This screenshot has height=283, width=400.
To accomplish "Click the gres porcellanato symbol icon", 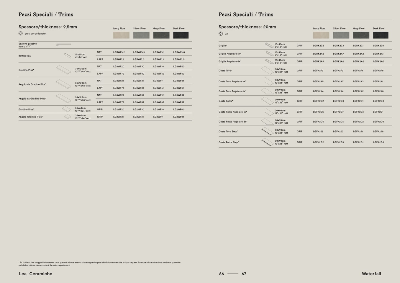I will 21,34.
